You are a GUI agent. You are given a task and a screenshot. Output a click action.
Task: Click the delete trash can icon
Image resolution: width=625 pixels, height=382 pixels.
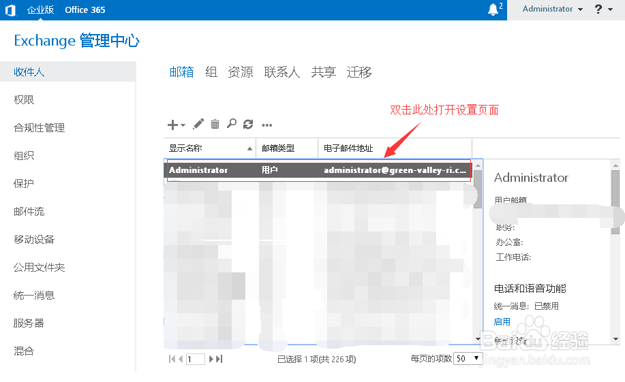tap(215, 125)
